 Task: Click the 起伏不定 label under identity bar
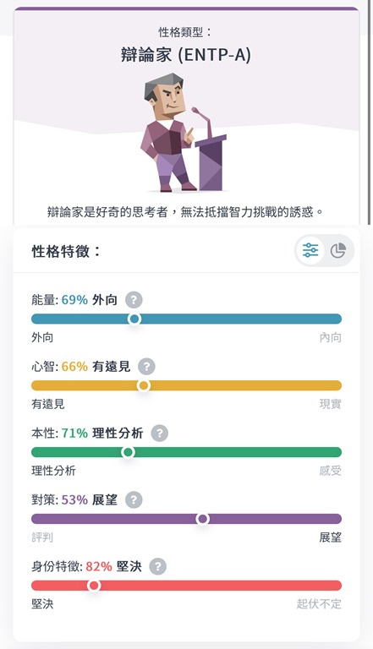(319, 604)
